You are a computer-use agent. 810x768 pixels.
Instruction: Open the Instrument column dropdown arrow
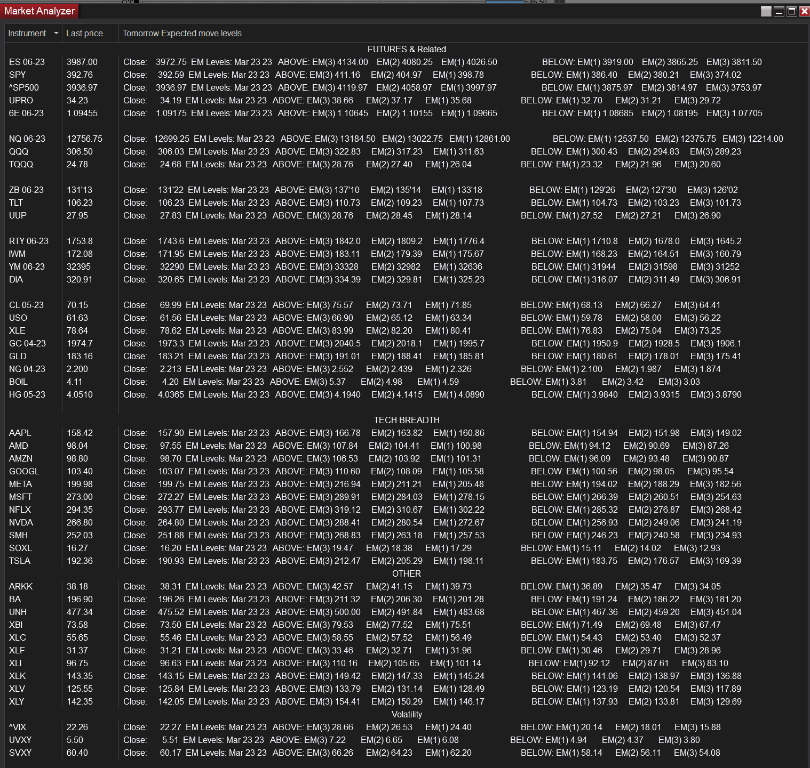click(x=56, y=33)
